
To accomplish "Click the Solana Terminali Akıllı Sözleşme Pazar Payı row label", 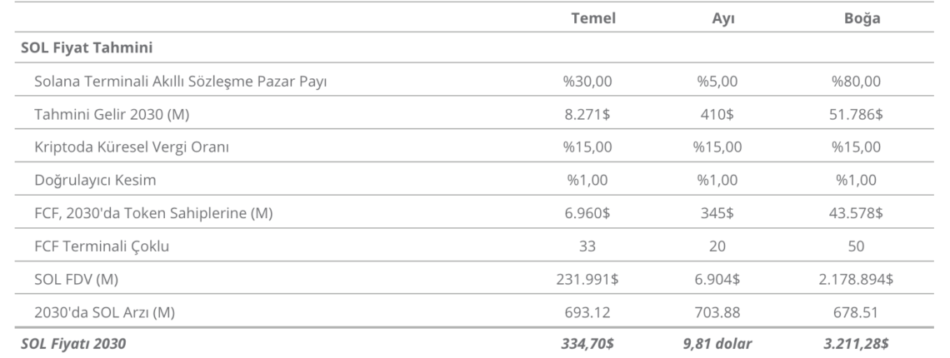I will point(181,81).
